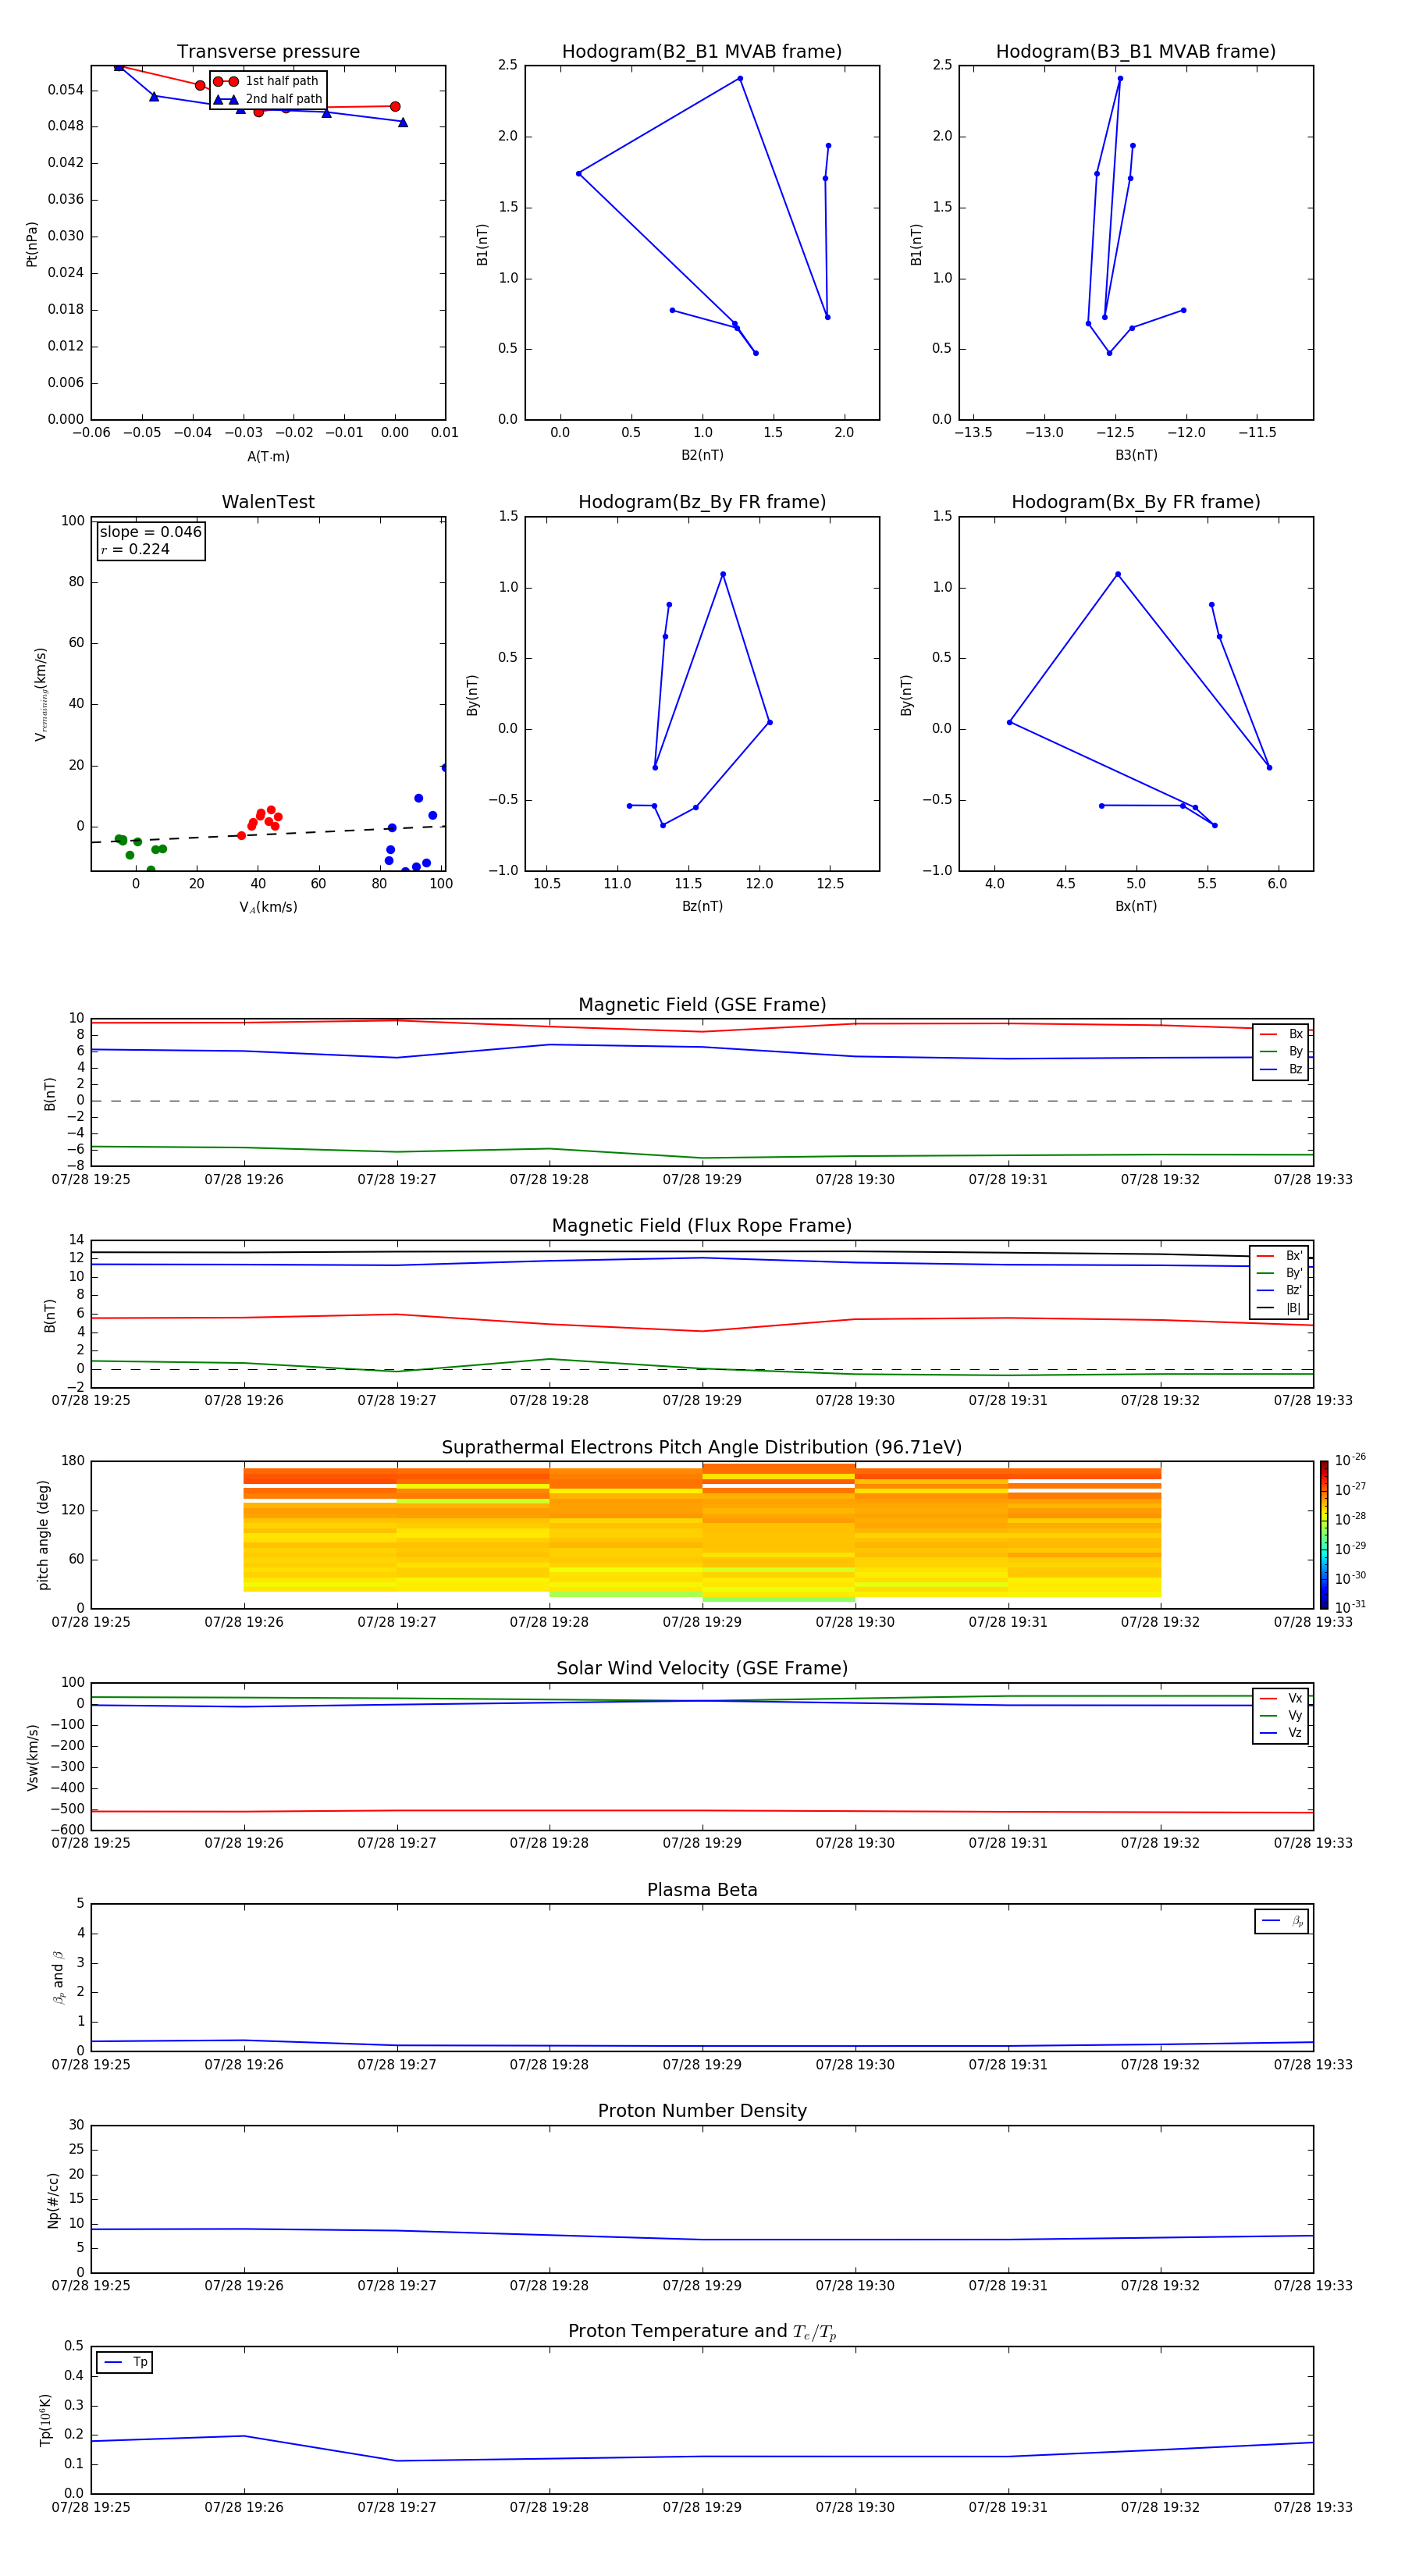Click the Bz legend entry in GSE magnetic field plot
The width and height of the screenshot is (1405, 2576).
click(1281, 1070)
